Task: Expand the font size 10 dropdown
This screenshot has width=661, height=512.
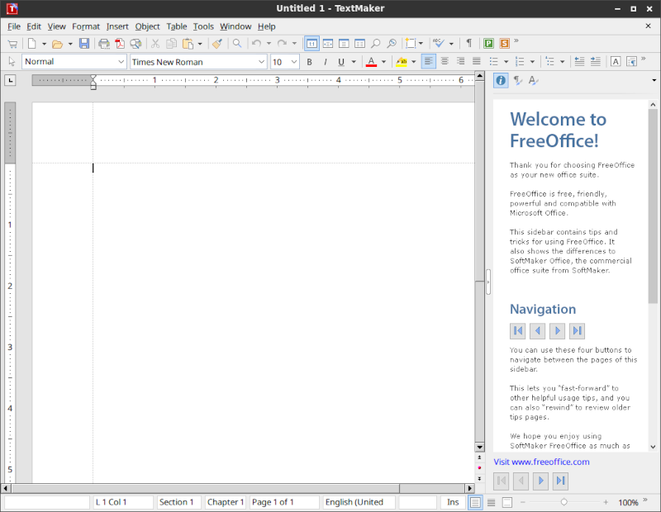Action: 294,62
